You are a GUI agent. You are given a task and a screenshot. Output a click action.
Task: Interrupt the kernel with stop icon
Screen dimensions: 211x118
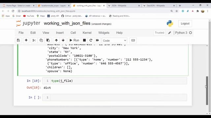(84, 40)
